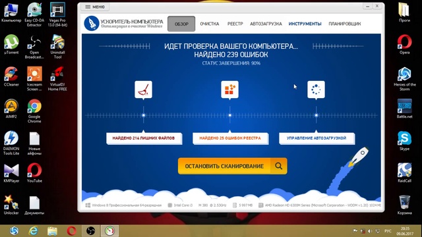Open Internet Explorer from taskbar

click(x=34, y=231)
